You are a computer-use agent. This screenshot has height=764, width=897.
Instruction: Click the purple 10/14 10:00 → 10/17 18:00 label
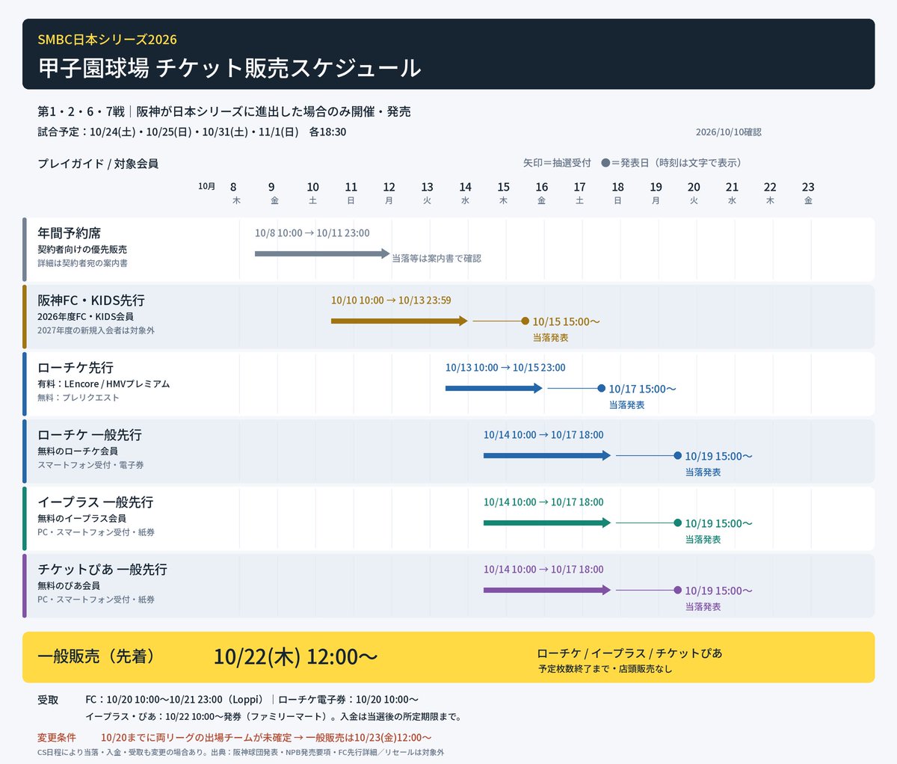(x=543, y=569)
